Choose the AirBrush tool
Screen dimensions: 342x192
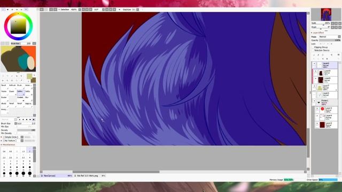pos(12,86)
